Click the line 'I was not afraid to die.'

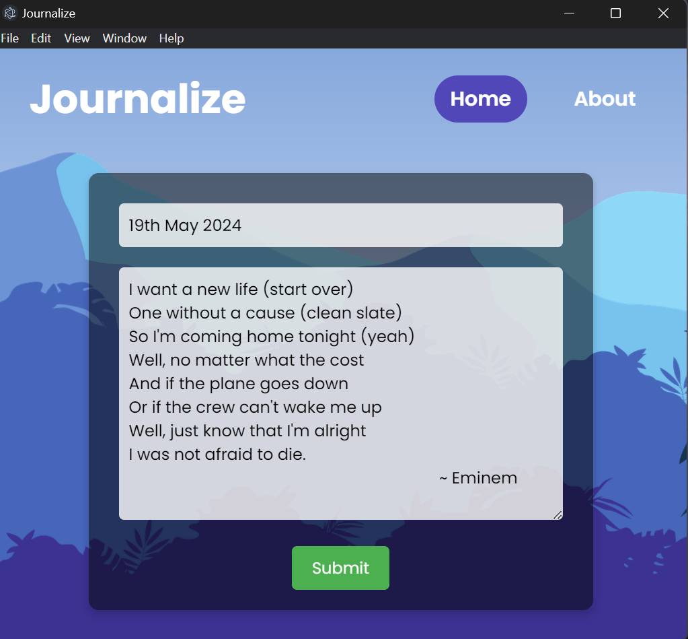coord(217,455)
